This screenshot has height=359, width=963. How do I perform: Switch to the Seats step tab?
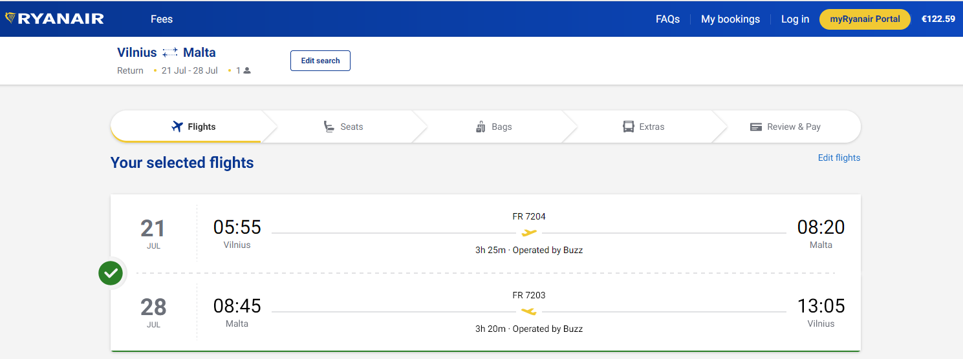click(343, 127)
